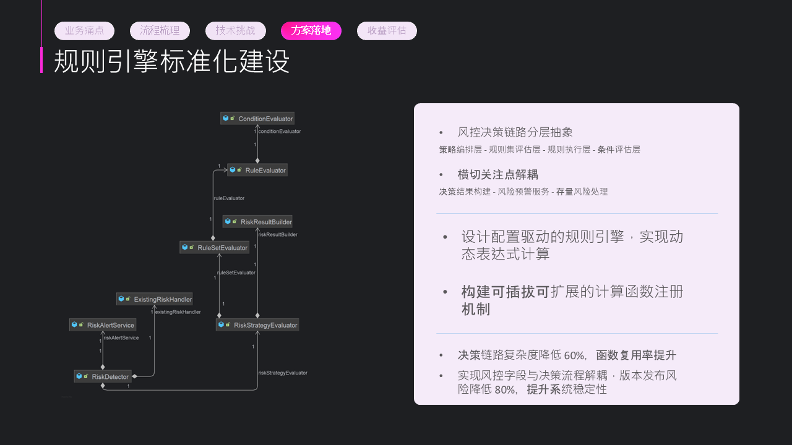The width and height of the screenshot is (792, 445).
Task: Click the class icon beside ExistingRiskHandler
Action: [122, 299]
